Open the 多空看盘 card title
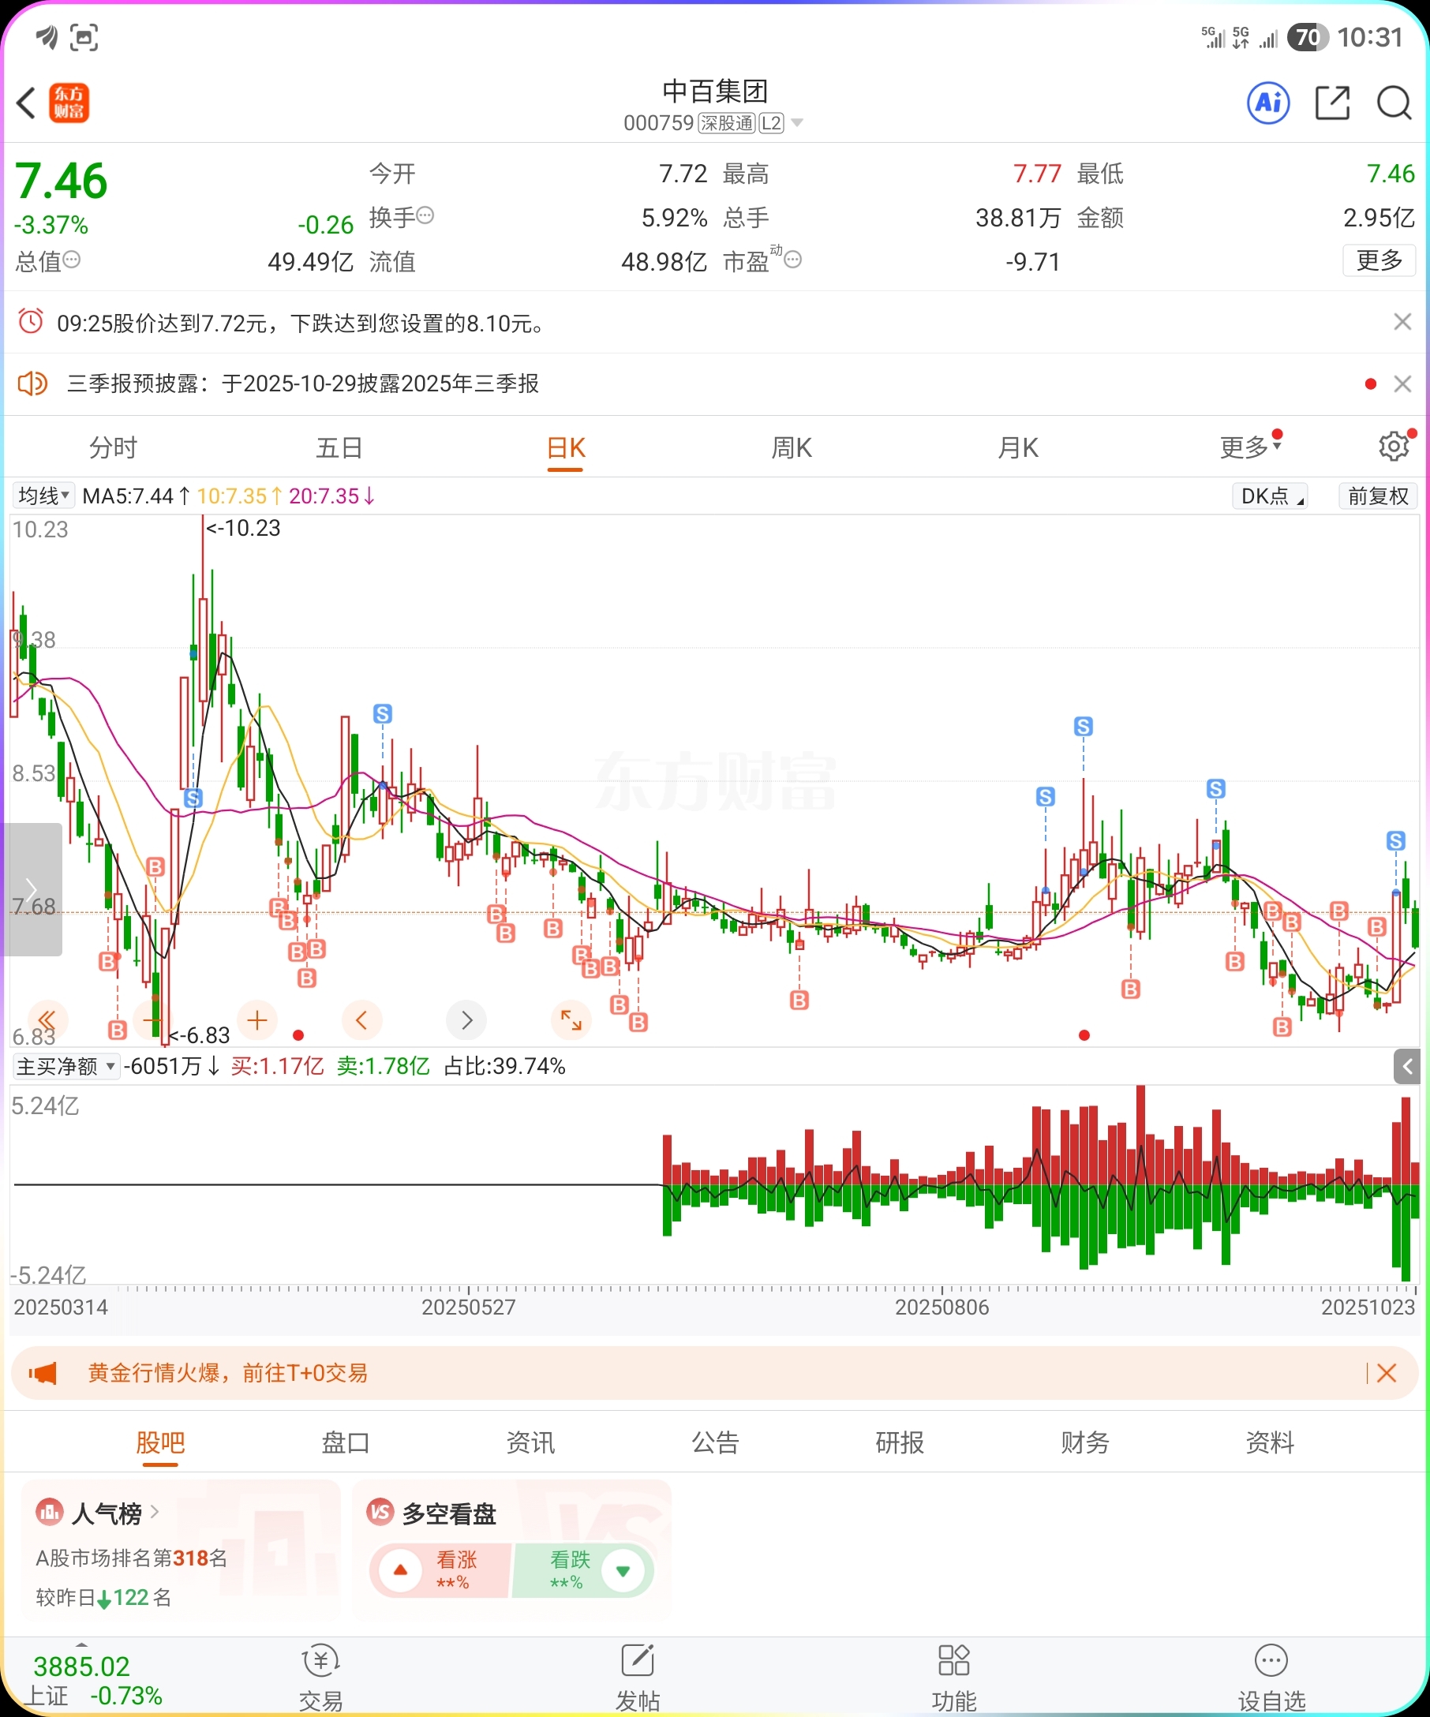This screenshot has height=1717, width=1430. point(449,1513)
